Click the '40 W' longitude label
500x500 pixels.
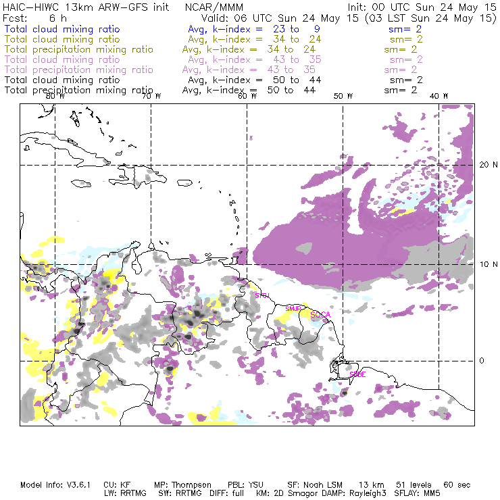pyautogui.click(x=439, y=96)
